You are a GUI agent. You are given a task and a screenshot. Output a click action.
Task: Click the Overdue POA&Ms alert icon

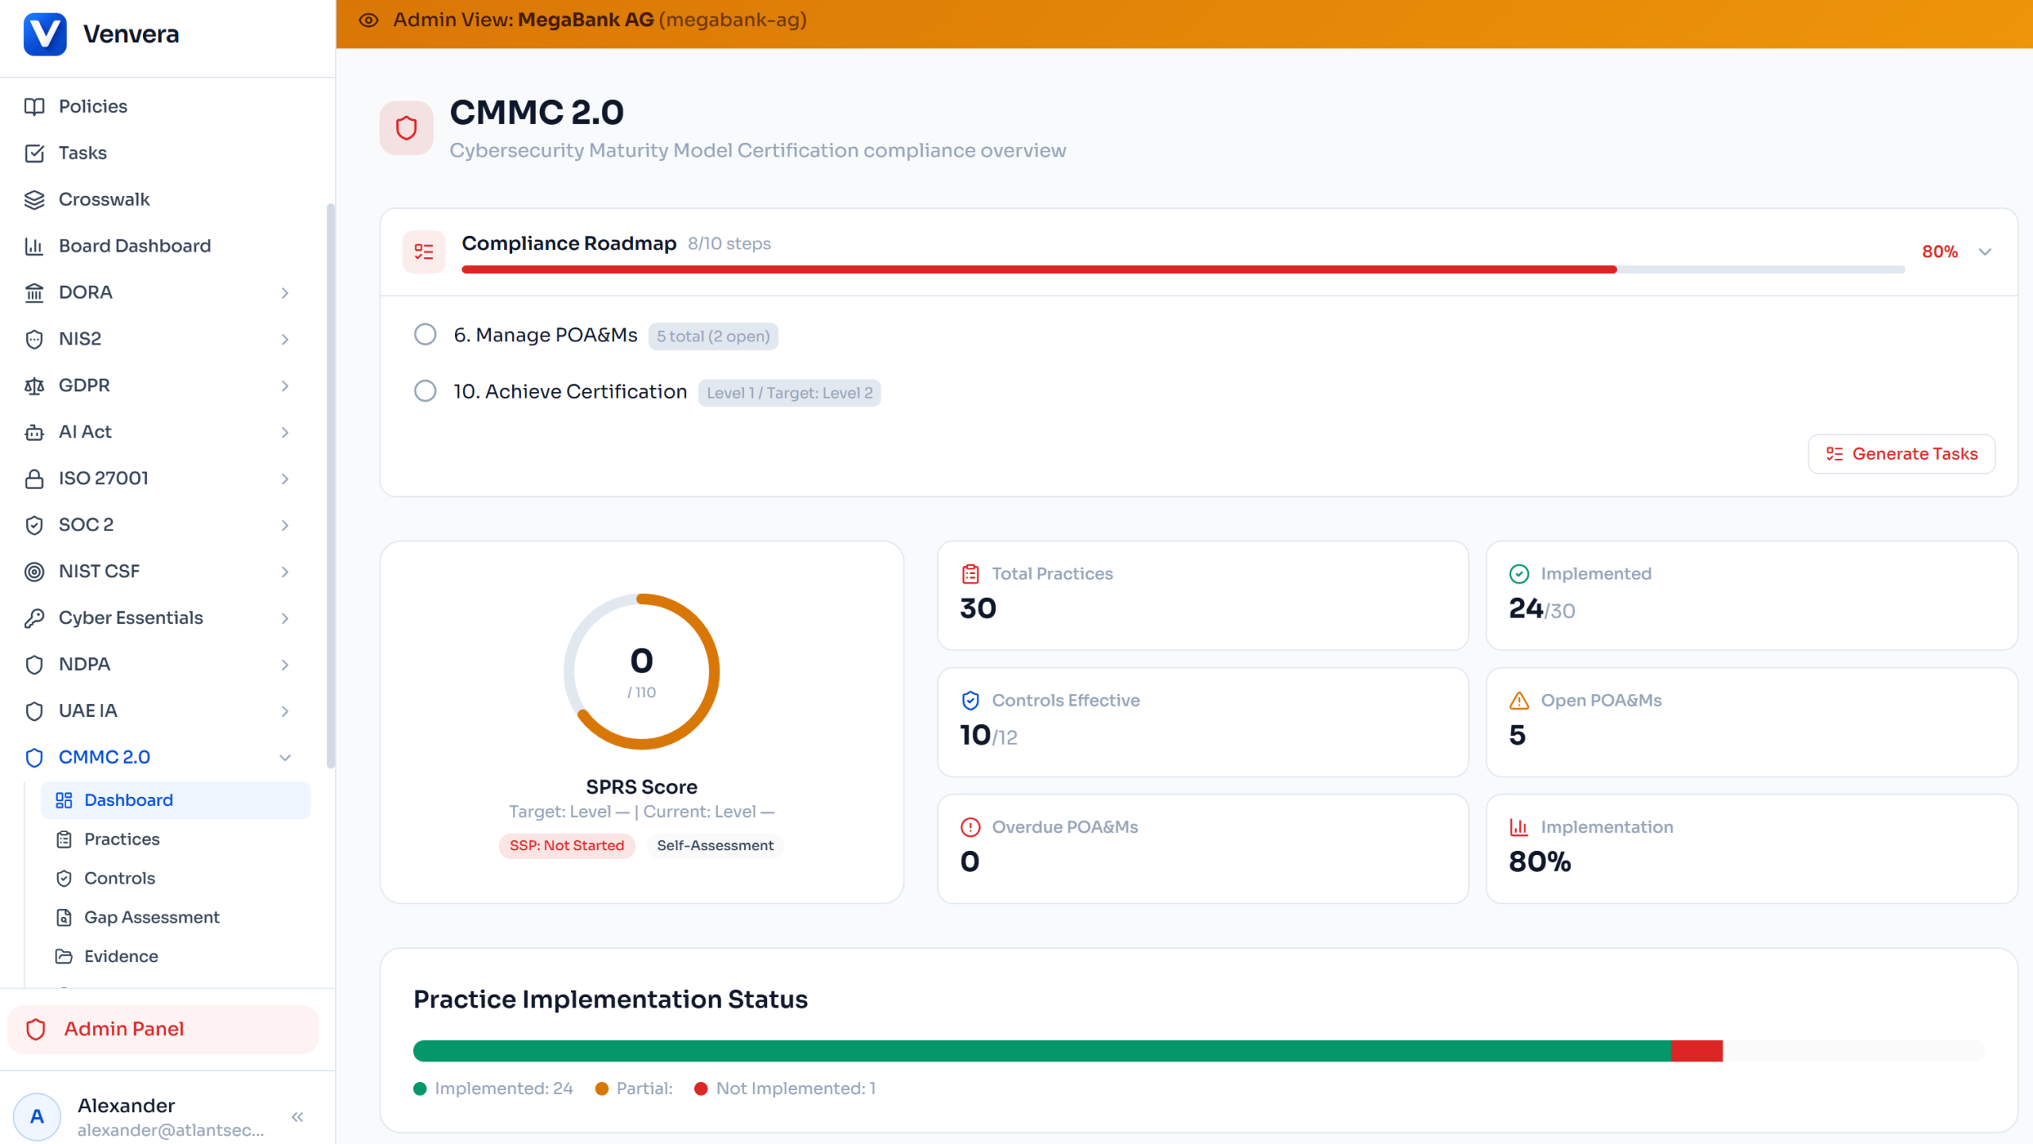tap(970, 826)
